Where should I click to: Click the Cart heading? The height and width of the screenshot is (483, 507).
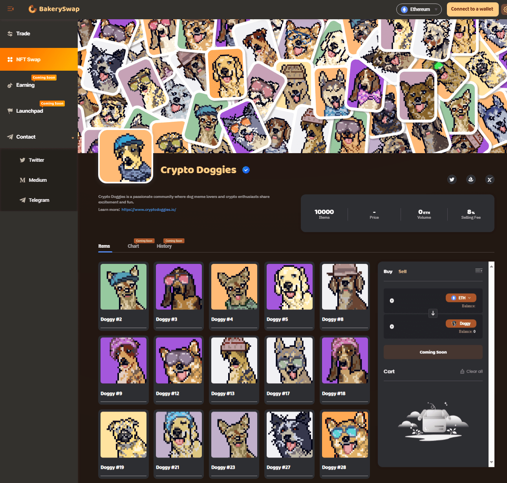coord(389,371)
